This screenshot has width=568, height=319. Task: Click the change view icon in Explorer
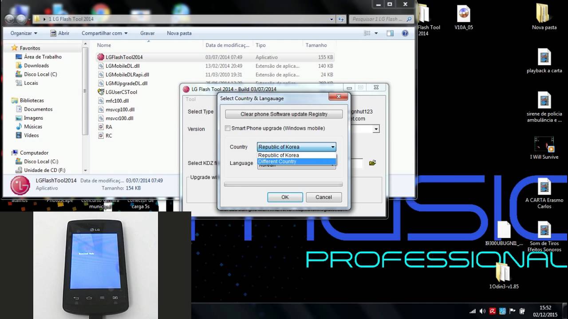[367, 33]
